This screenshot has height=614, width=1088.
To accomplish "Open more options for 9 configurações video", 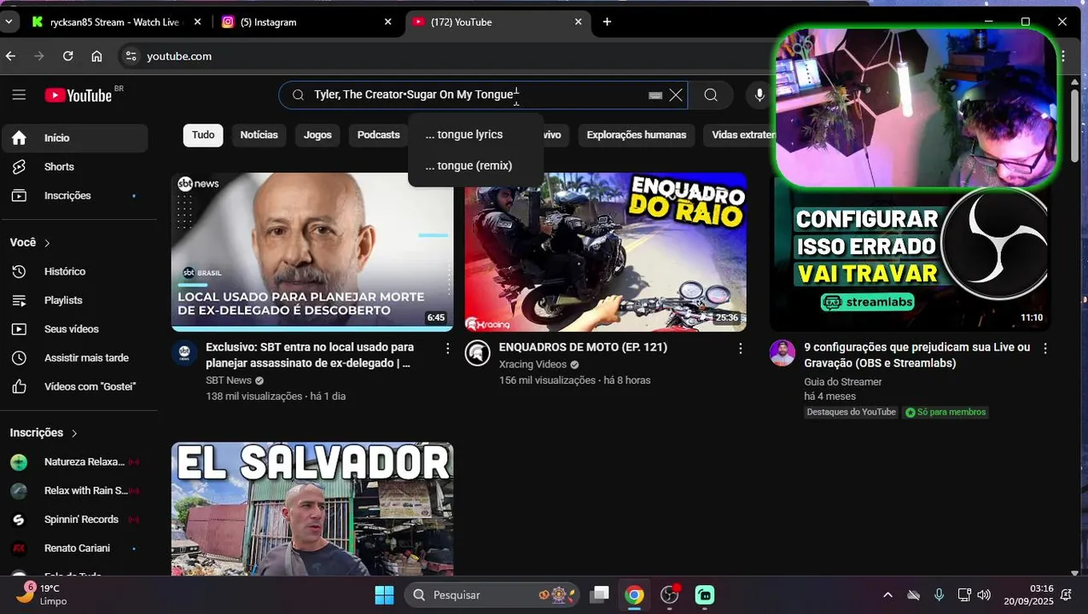I will click(x=1045, y=348).
